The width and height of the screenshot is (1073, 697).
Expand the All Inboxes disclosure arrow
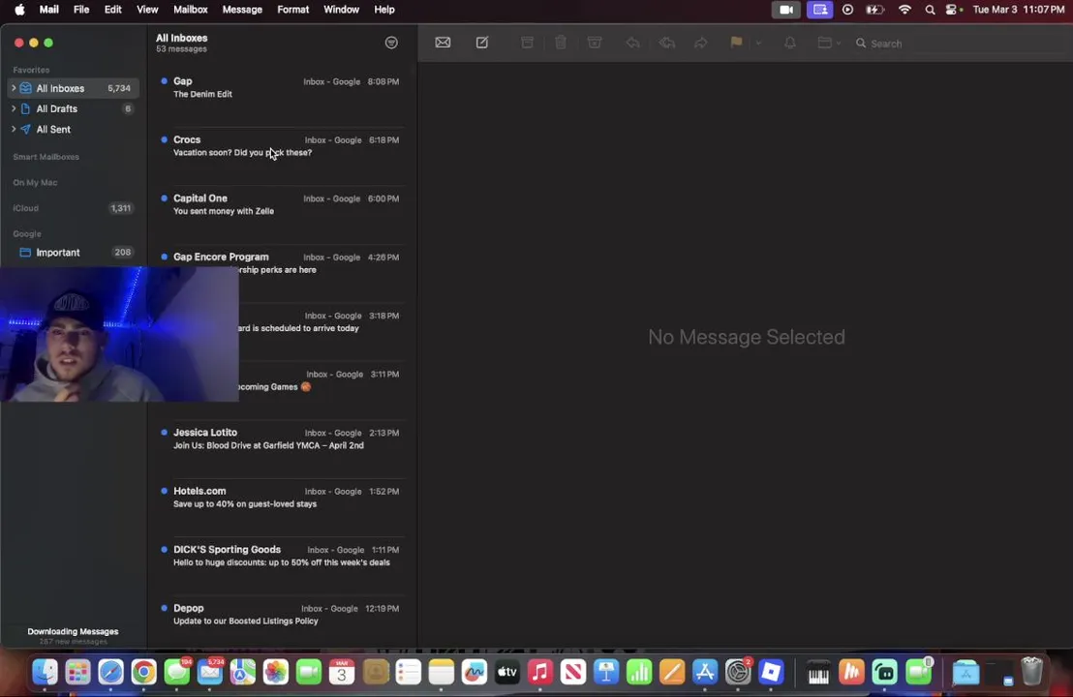click(14, 88)
